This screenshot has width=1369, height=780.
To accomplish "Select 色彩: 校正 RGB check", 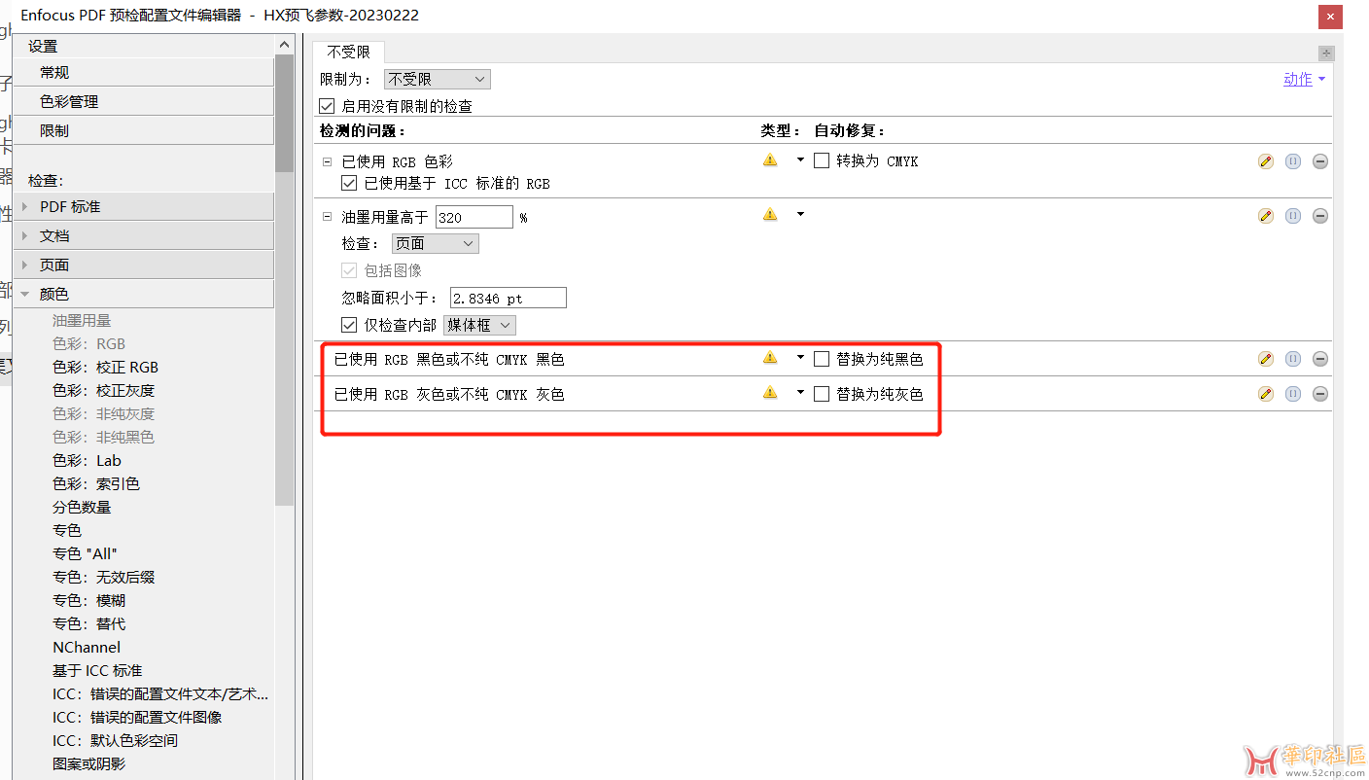I will pos(105,368).
